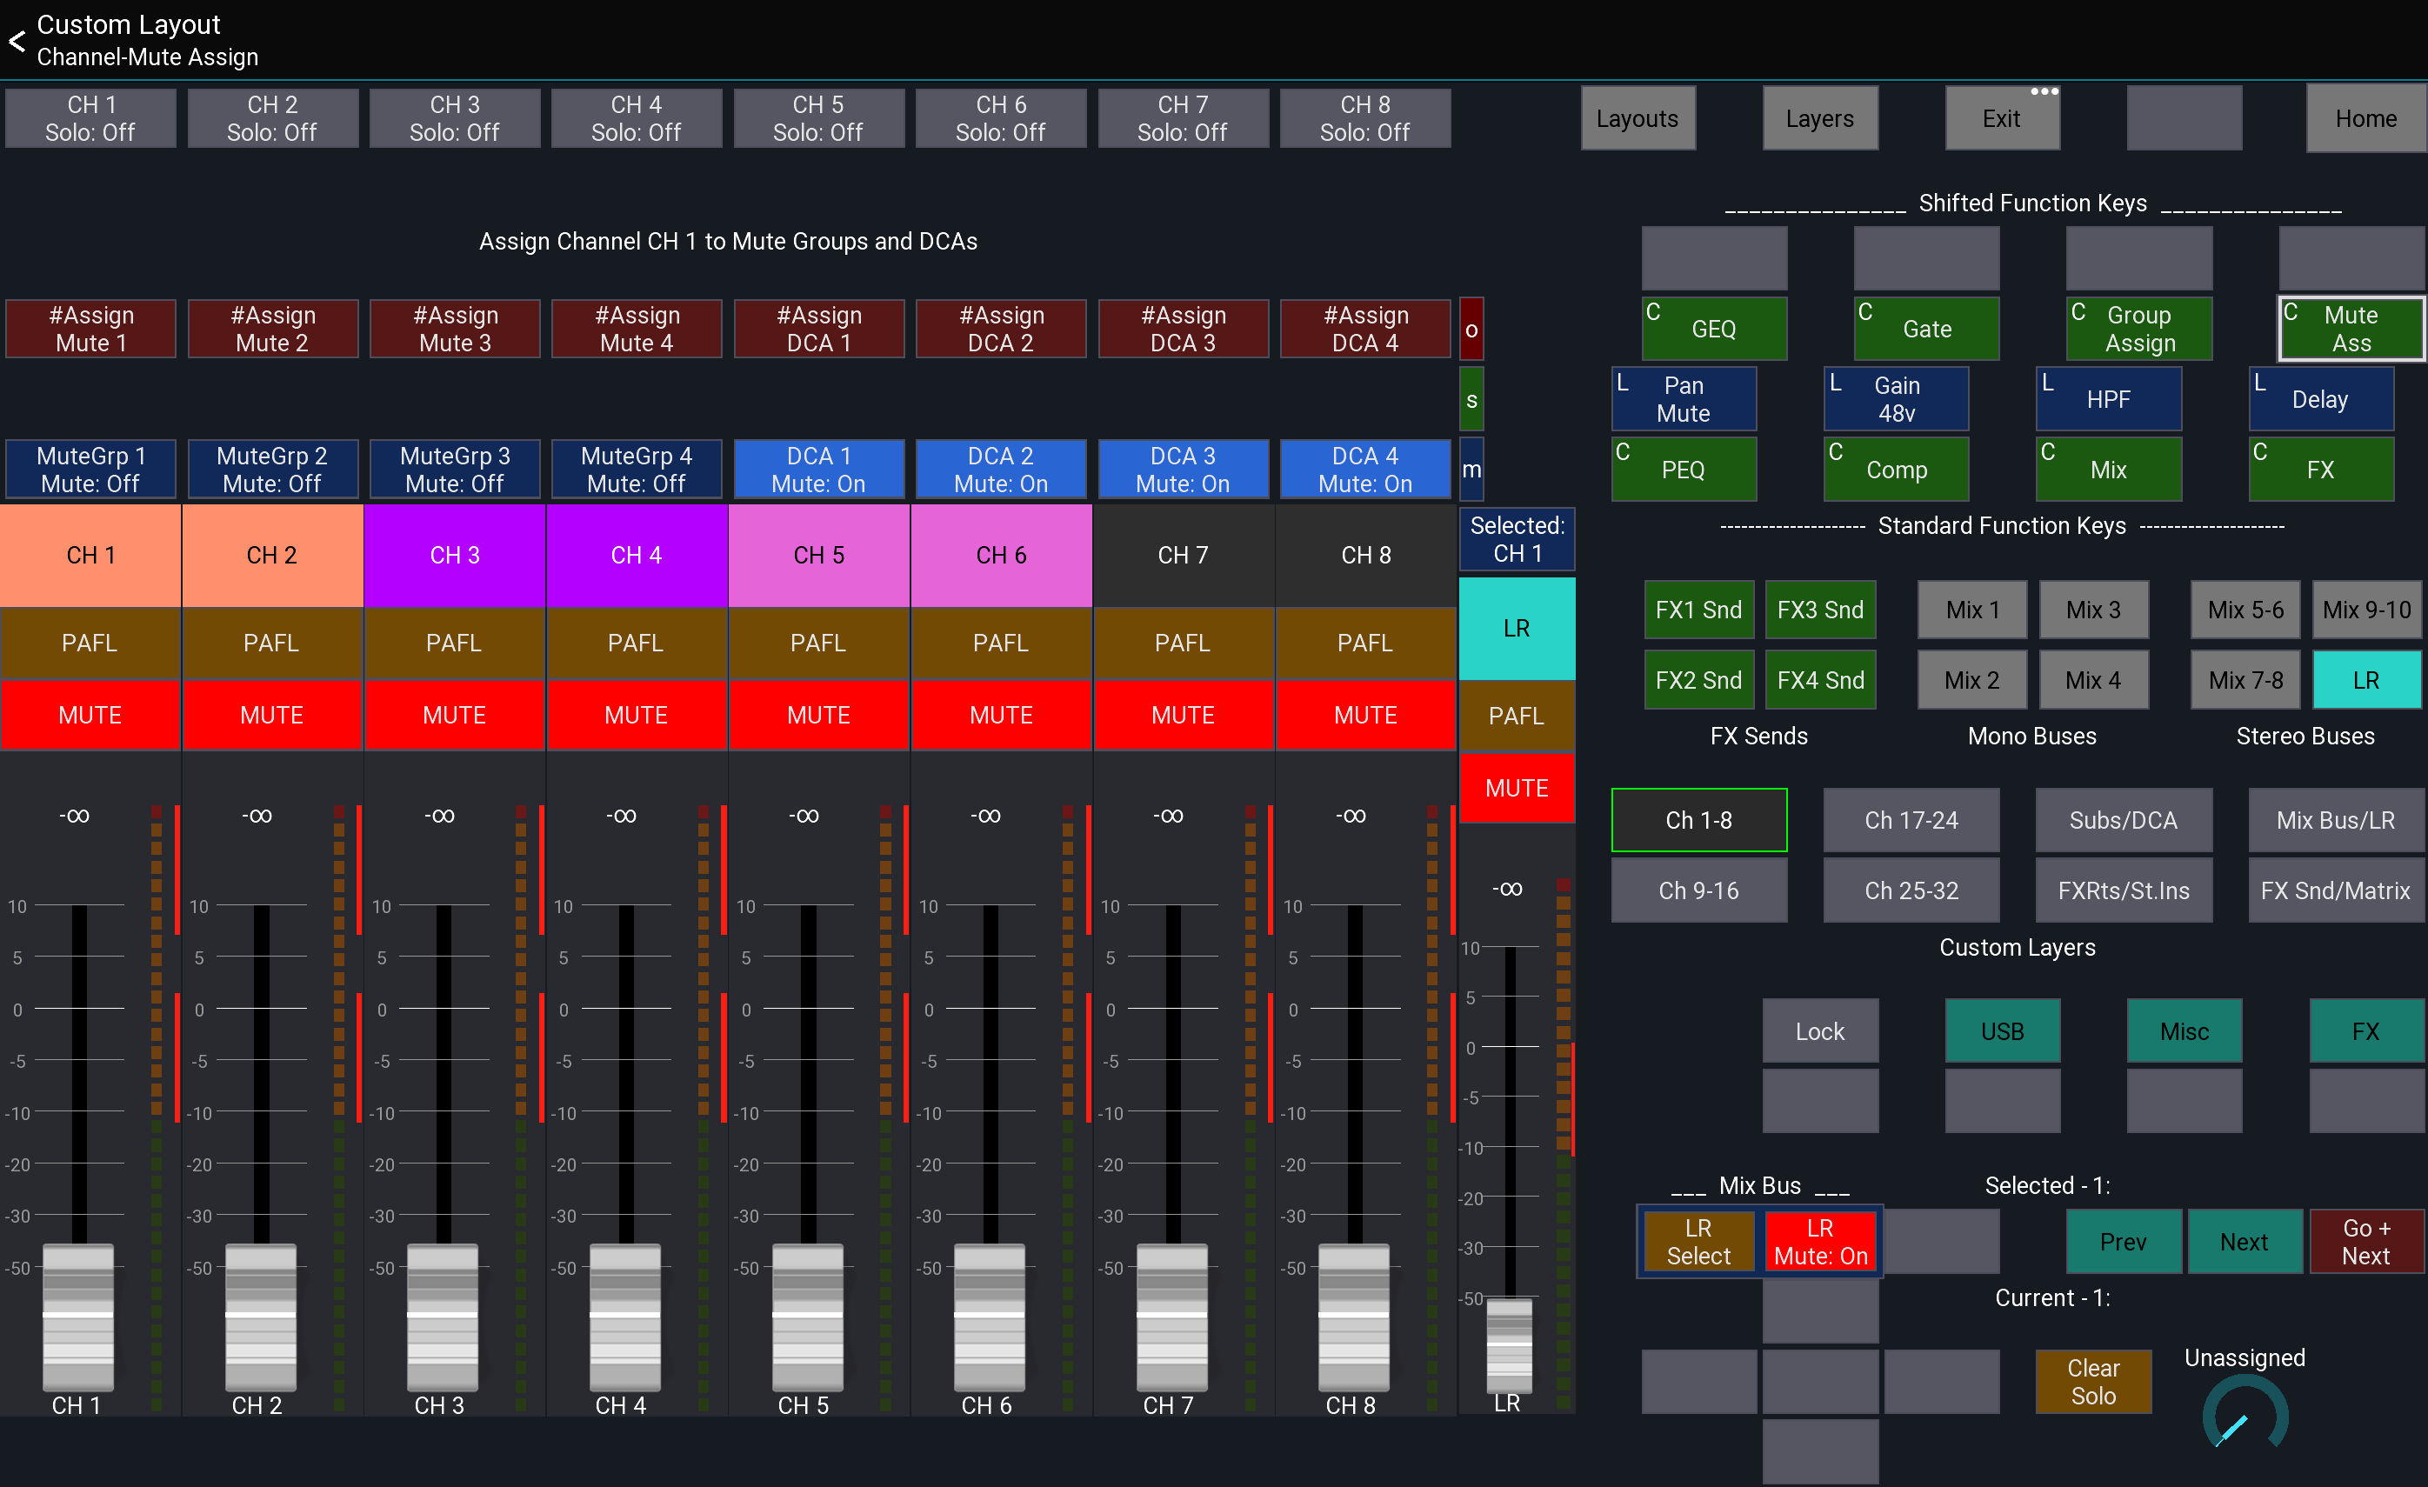
Task: Click the Clear Solo button
Action: pyautogui.click(x=2093, y=1382)
